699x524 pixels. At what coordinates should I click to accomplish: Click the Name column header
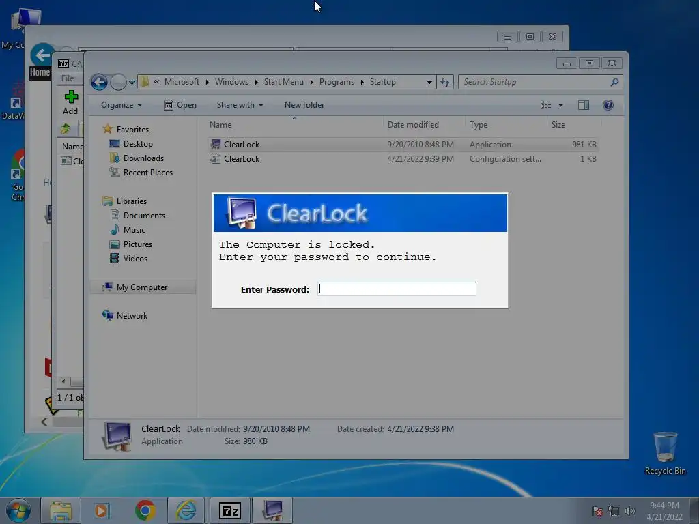tap(220, 126)
